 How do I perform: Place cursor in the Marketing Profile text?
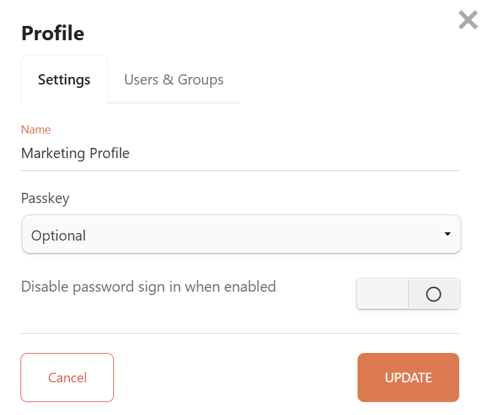coord(75,153)
